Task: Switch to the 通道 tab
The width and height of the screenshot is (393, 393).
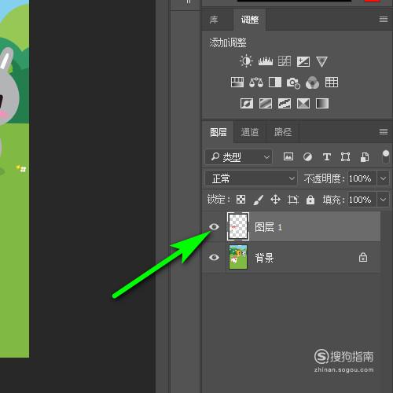Action: pyautogui.click(x=250, y=132)
